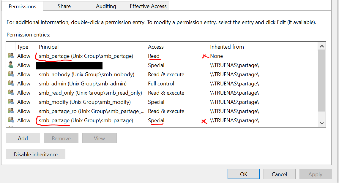Click the group icon next to smb_read_only
339x183 pixels.
click(11, 93)
